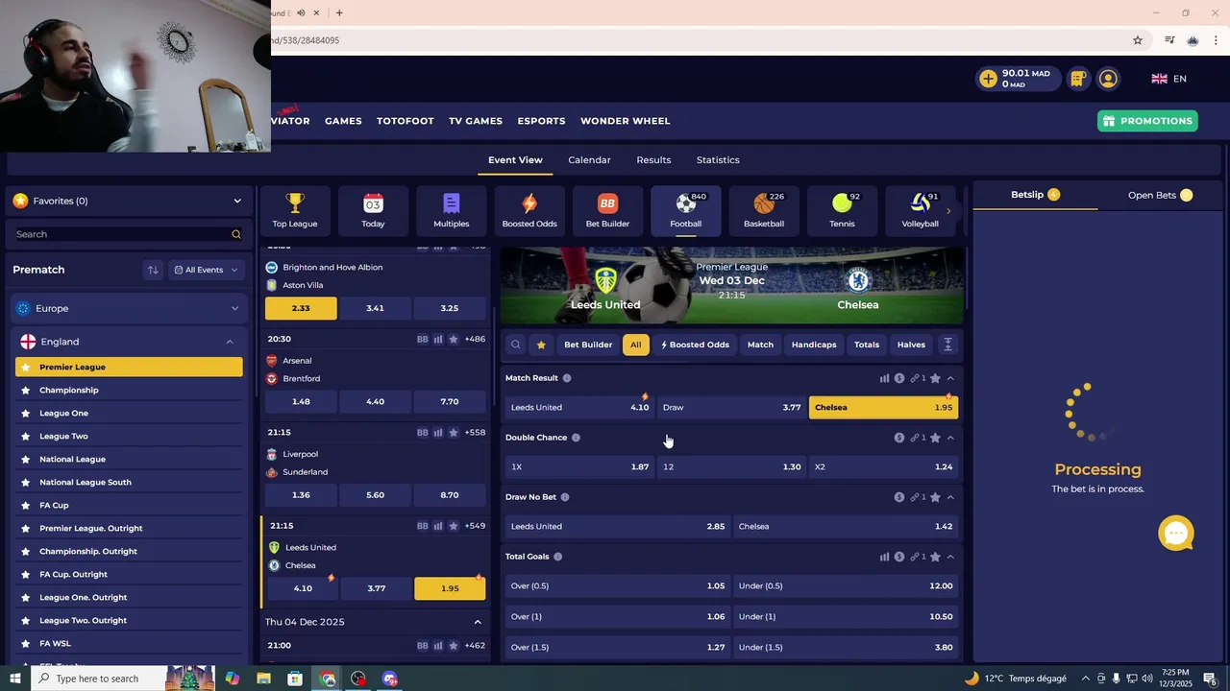Select the Handicaps market filter
Screen dimensions: 1230x691
814,345
